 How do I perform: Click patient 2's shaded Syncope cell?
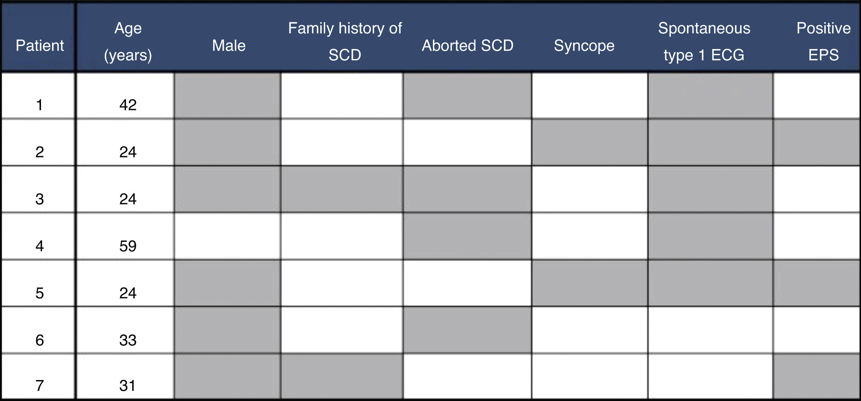pos(589,142)
